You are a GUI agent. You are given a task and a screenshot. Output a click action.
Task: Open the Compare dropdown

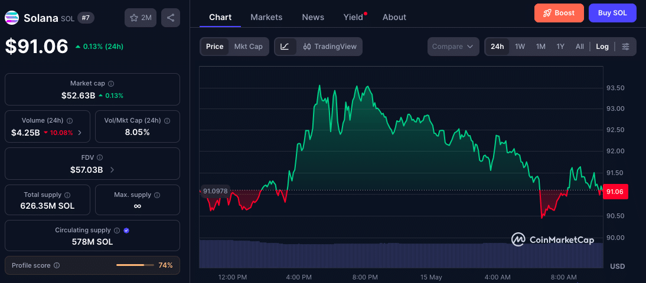[453, 47]
